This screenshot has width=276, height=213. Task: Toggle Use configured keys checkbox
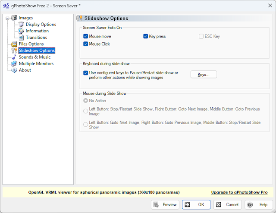point(85,73)
